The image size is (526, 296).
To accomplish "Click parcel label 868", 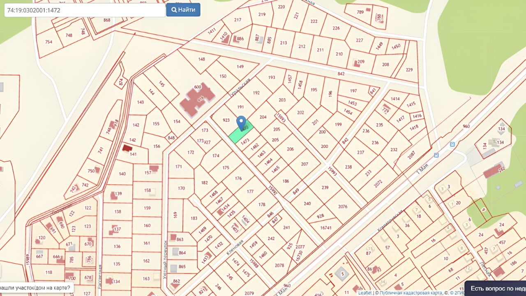I will pyautogui.click(x=107, y=20).
